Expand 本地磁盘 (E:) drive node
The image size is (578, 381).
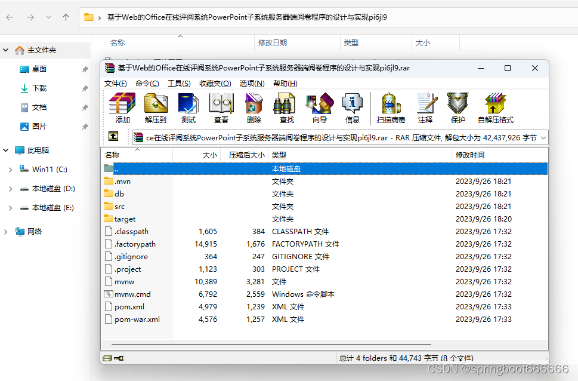click(10, 208)
